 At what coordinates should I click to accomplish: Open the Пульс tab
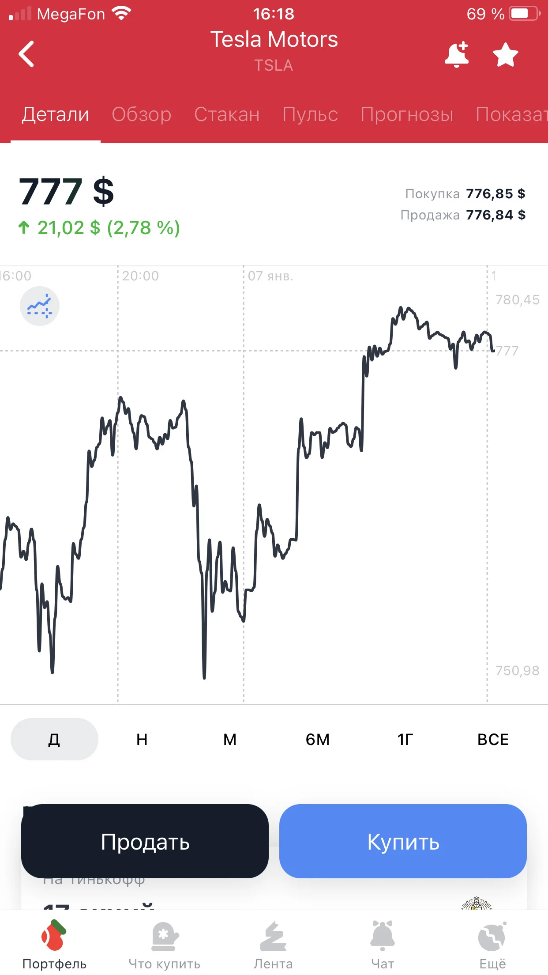(310, 114)
